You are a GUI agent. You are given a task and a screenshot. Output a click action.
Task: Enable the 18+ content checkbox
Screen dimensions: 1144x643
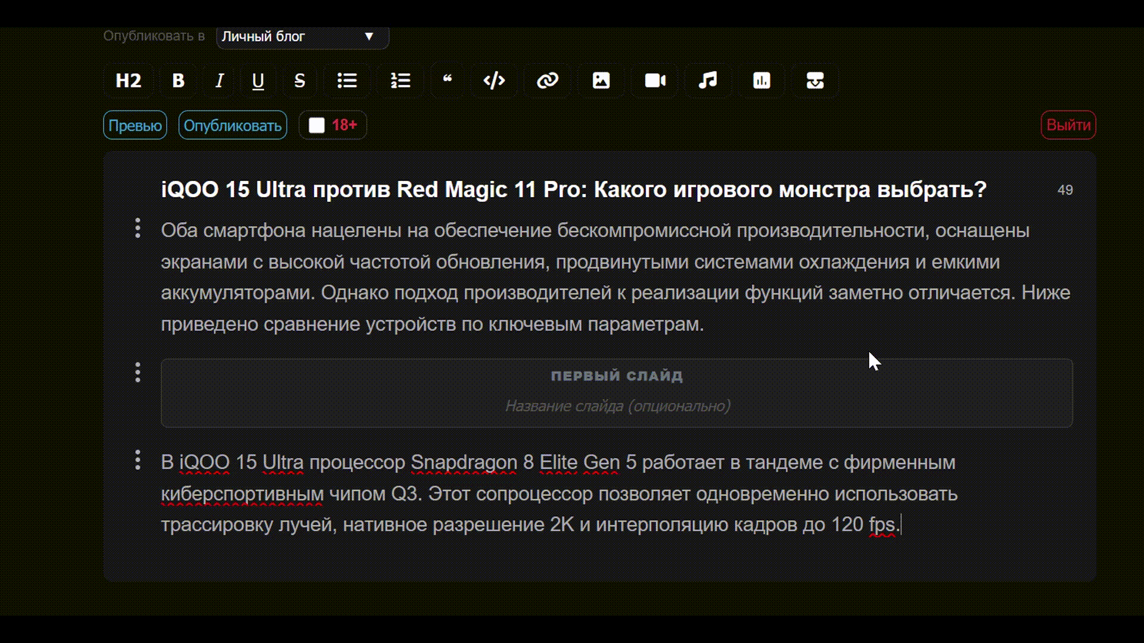tap(316, 125)
